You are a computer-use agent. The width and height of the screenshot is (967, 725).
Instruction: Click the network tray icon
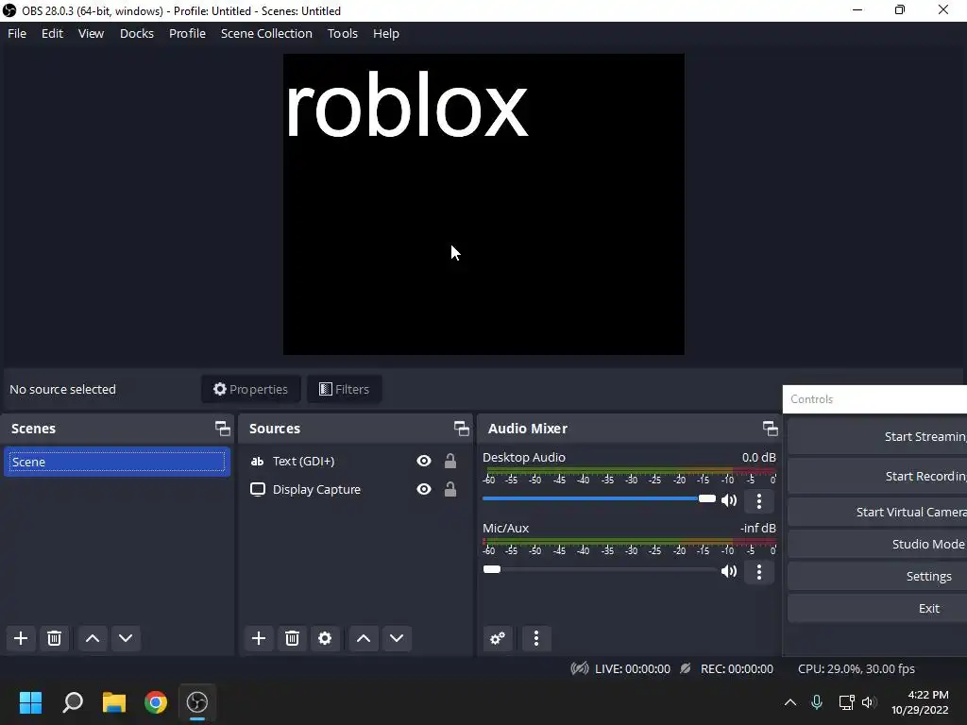pos(846,702)
